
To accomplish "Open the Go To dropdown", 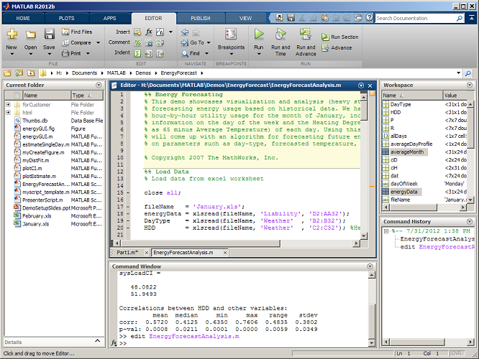I will point(209,42).
